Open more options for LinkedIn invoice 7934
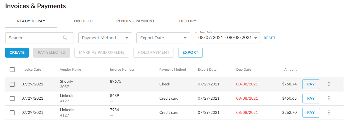Viewport: 346px width, 122px height. (x=329, y=112)
